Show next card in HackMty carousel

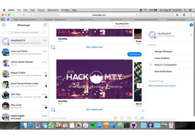[x=139, y=85]
